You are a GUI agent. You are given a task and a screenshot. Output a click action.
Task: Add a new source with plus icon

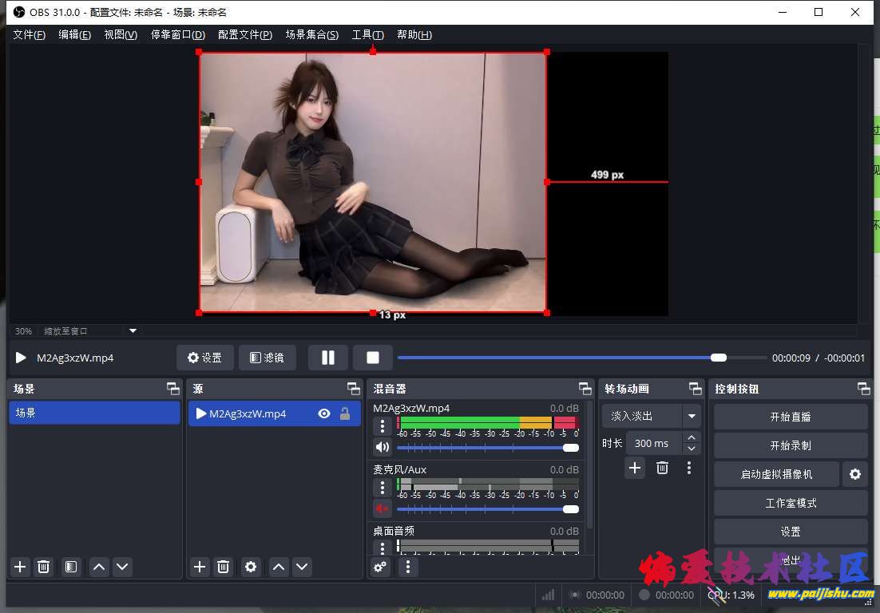200,567
